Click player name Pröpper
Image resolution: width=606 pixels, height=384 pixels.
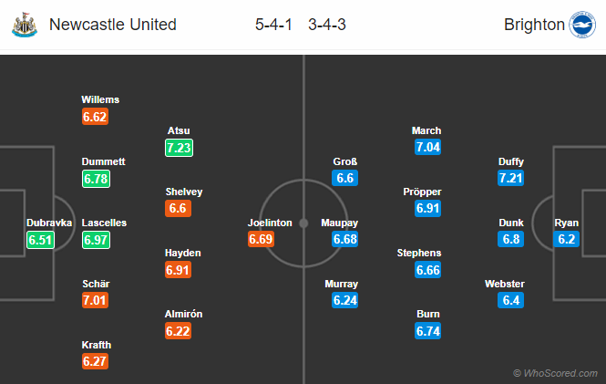[x=422, y=192]
